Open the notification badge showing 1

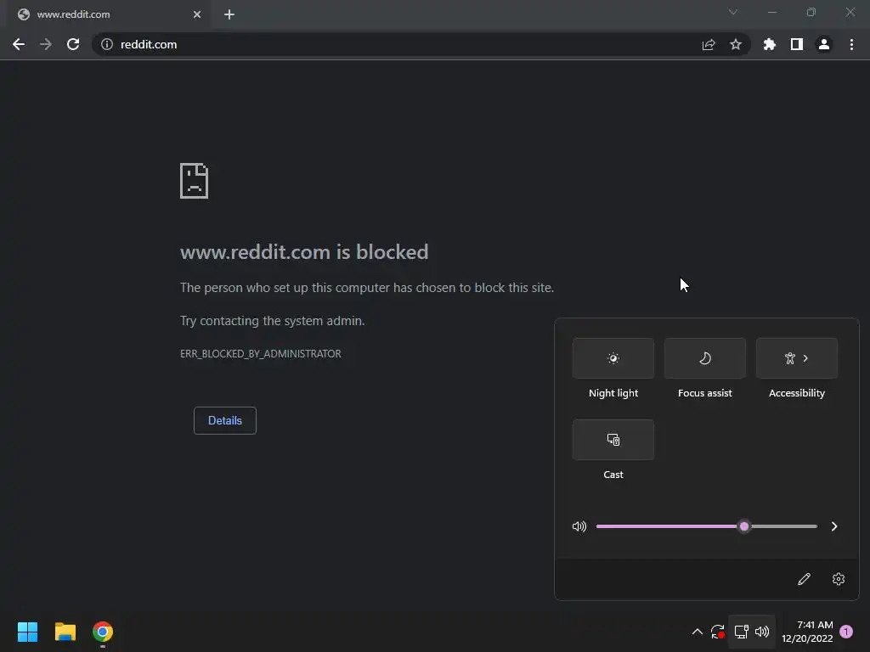846,632
